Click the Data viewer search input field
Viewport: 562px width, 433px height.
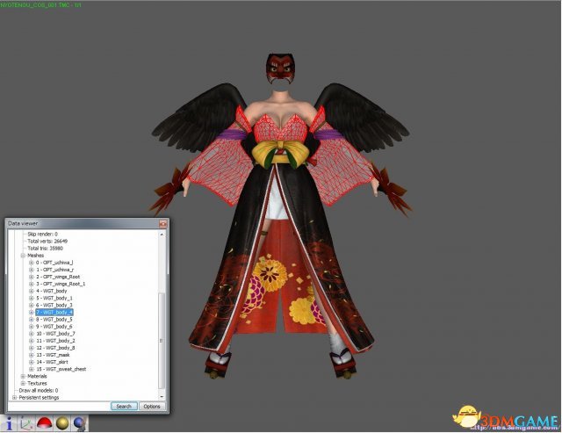[x=59, y=406]
